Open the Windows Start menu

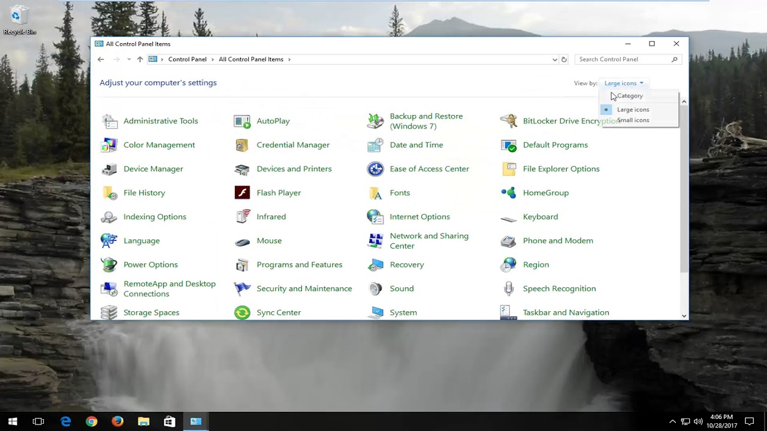pyautogui.click(x=13, y=421)
